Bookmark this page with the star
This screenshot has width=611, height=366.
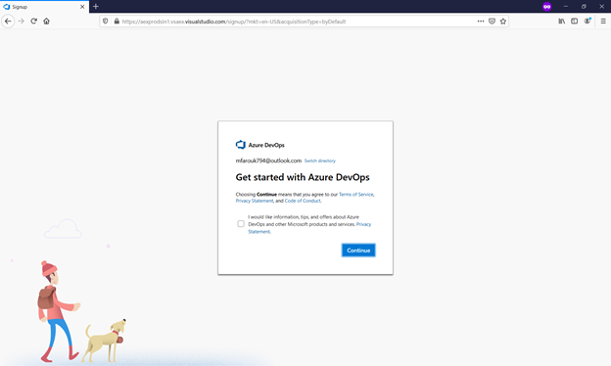click(503, 21)
